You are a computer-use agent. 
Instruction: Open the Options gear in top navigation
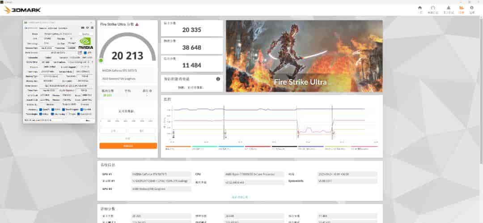472,9
